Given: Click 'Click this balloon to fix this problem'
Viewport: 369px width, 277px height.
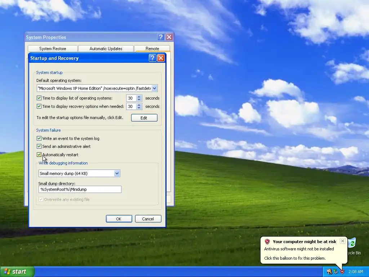Looking at the screenshot, I should coord(295,258).
